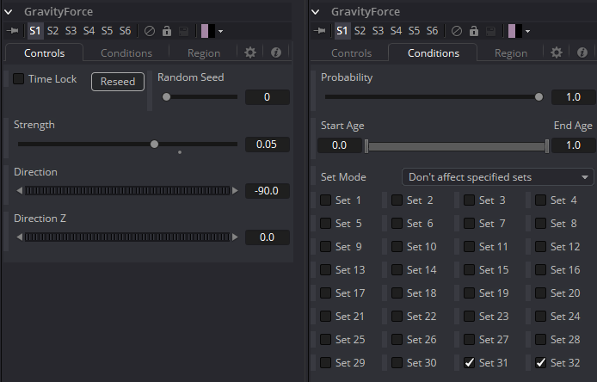This screenshot has height=382, width=597.
Task: Select version S5 in left panel
Action: tap(107, 31)
